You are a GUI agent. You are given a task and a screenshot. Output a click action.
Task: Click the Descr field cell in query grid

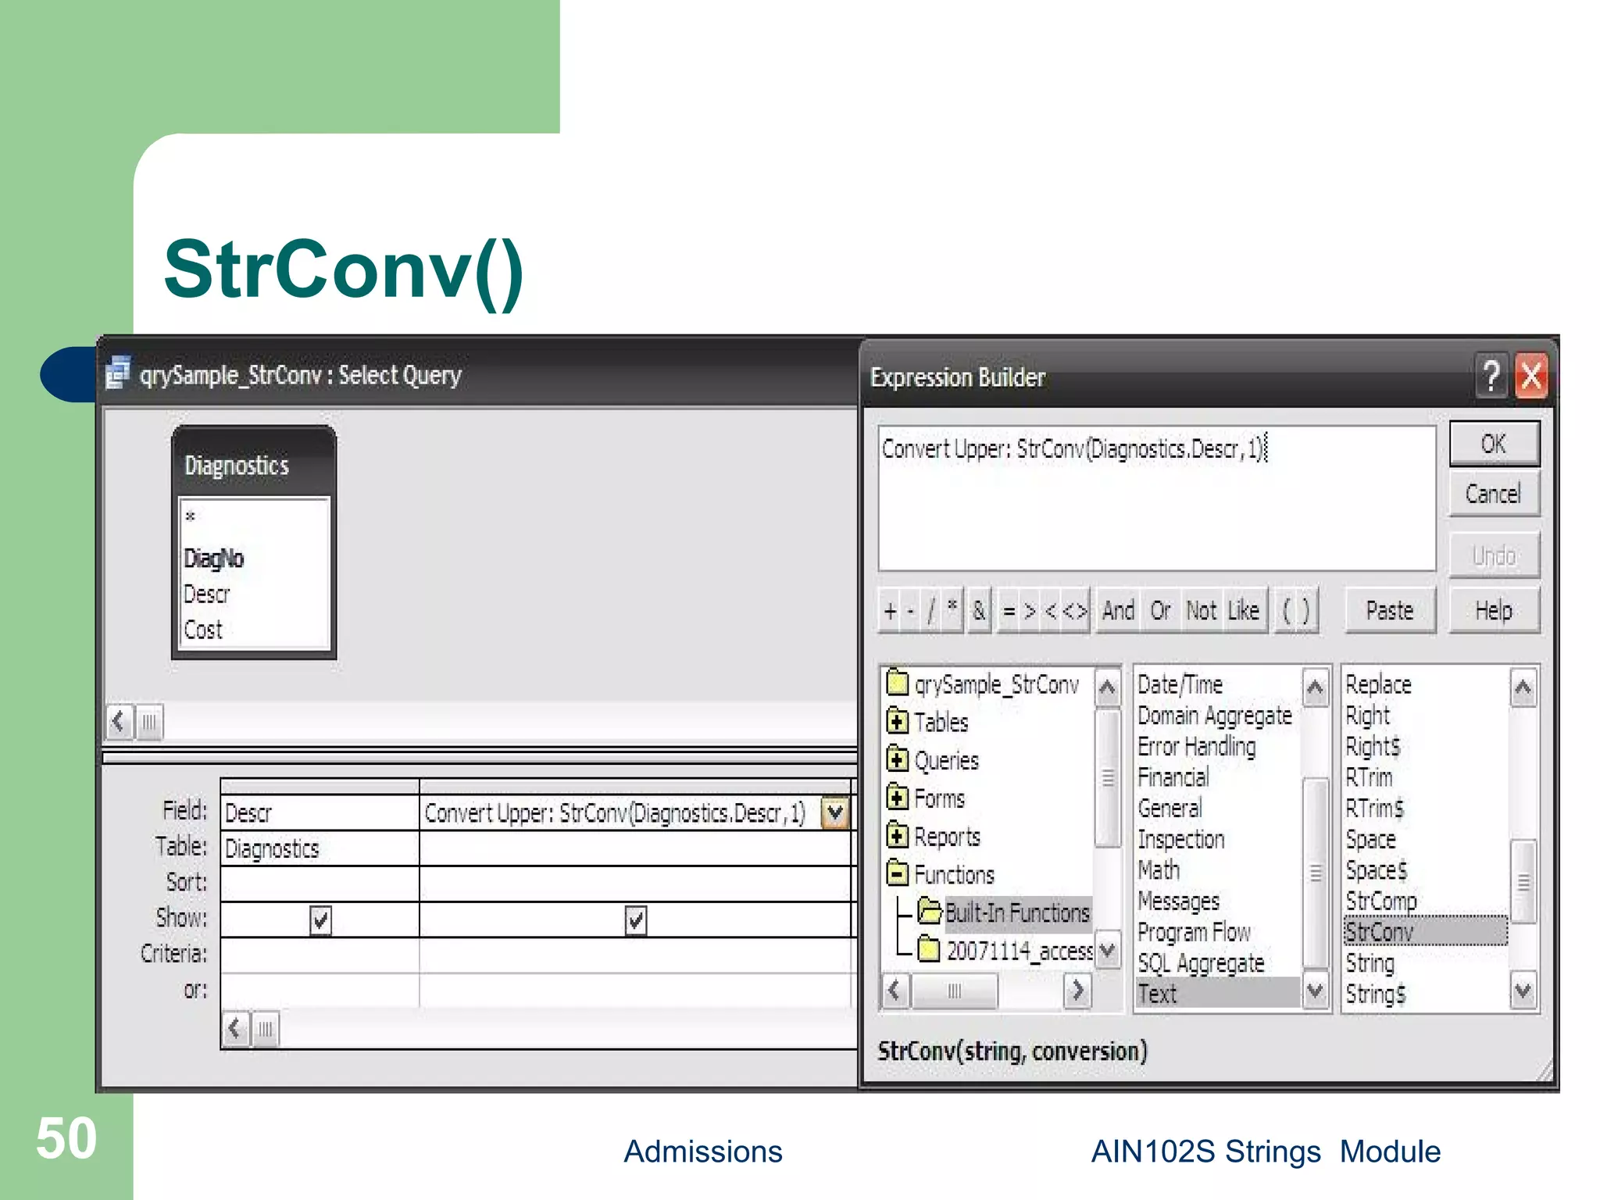coord(320,813)
